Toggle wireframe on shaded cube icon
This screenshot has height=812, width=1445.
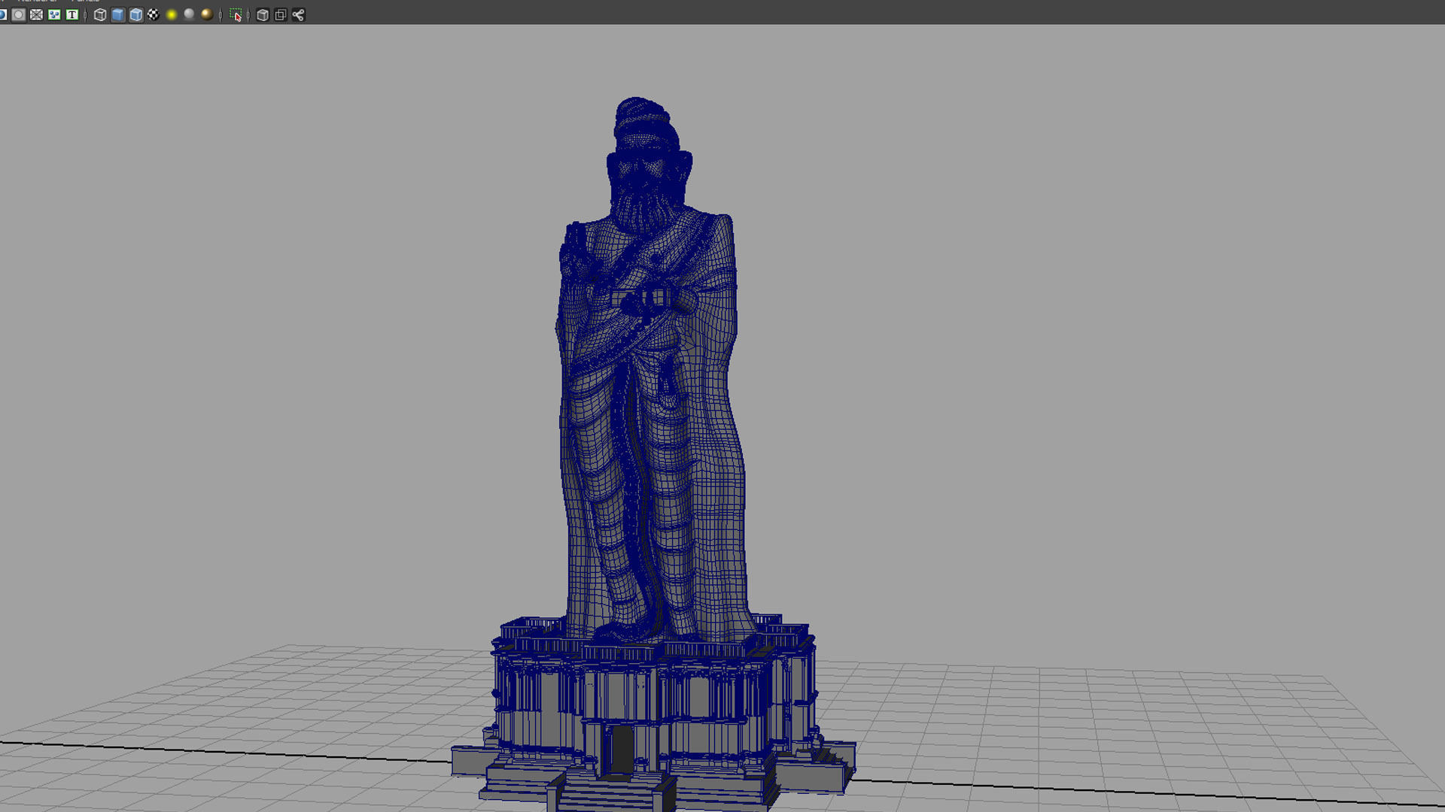click(136, 14)
